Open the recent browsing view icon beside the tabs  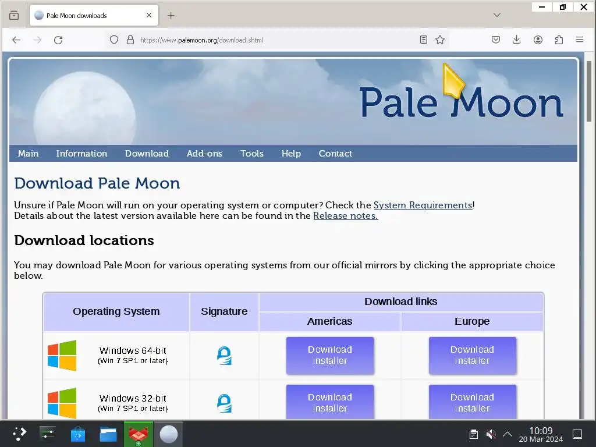(x=14, y=15)
